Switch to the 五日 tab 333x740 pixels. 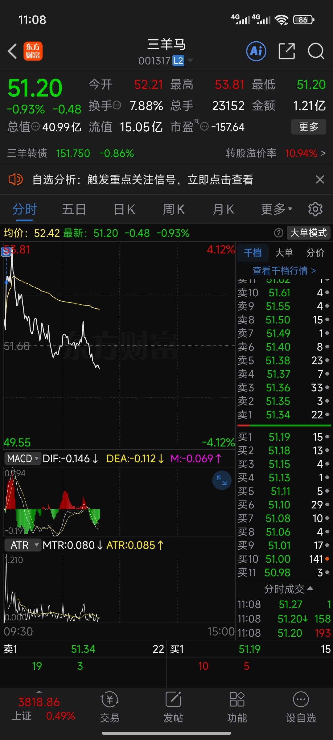click(74, 209)
